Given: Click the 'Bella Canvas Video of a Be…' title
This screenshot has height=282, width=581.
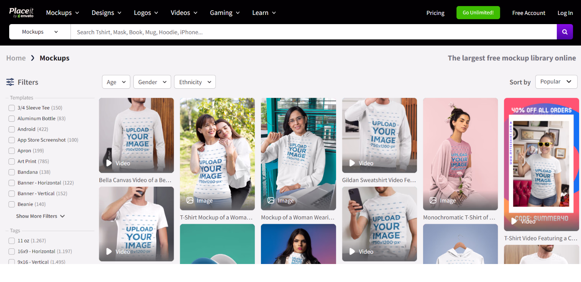Looking at the screenshot, I should (135, 180).
